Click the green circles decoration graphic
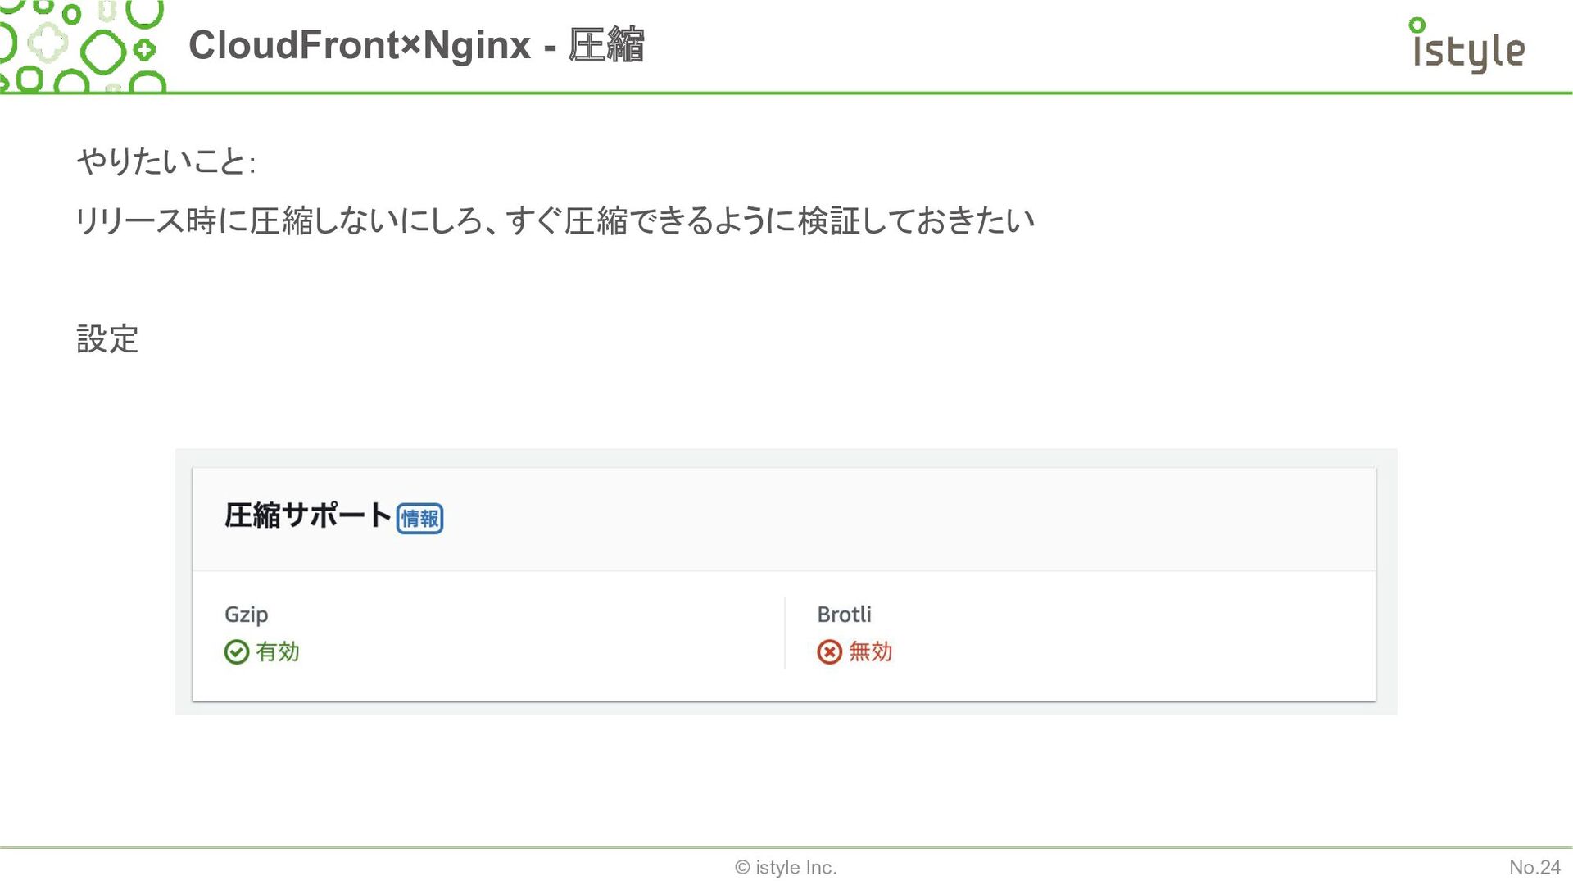The height and width of the screenshot is (885, 1573). 83,46
